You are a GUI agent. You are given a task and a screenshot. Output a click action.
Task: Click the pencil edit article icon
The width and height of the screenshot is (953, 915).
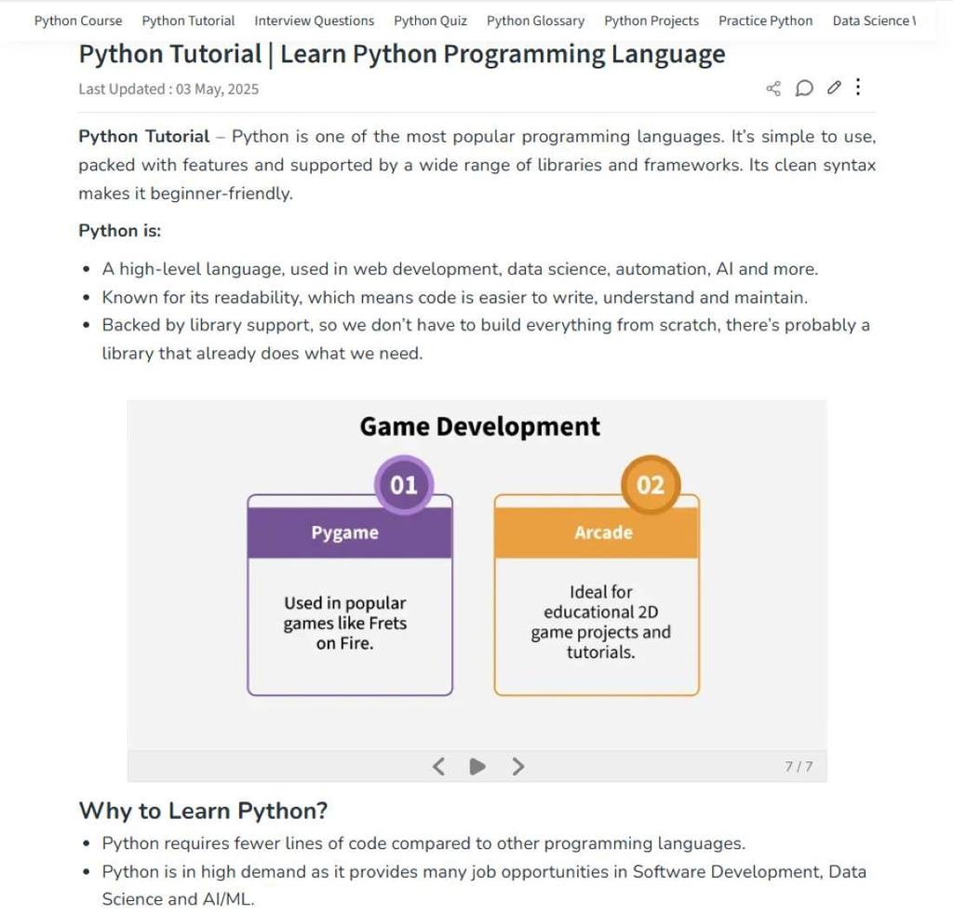[834, 88]
